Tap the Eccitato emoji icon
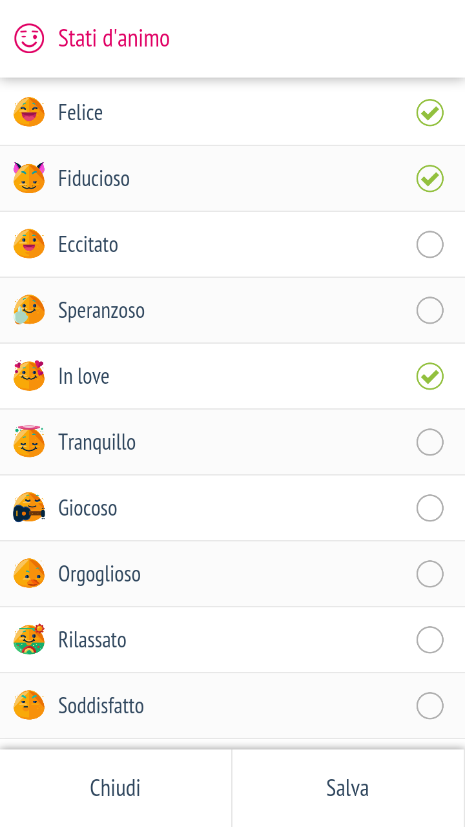 29,244
